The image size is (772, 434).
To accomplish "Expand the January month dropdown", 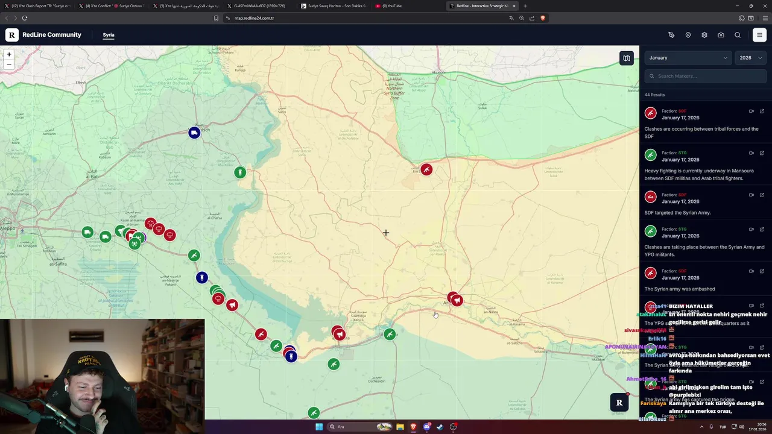I will 688,58.
